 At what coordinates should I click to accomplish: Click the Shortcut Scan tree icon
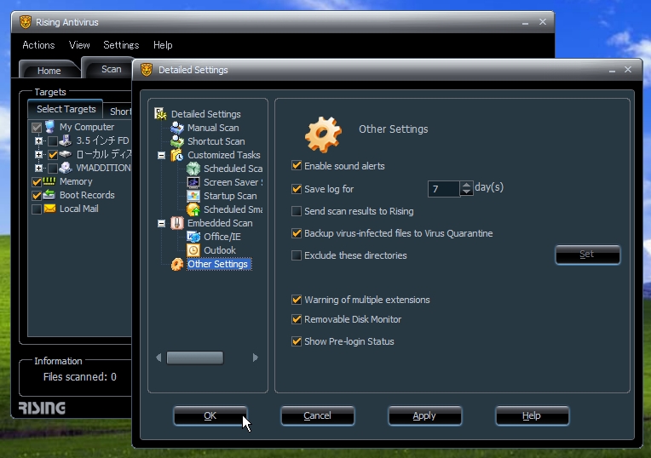(177, 141)
